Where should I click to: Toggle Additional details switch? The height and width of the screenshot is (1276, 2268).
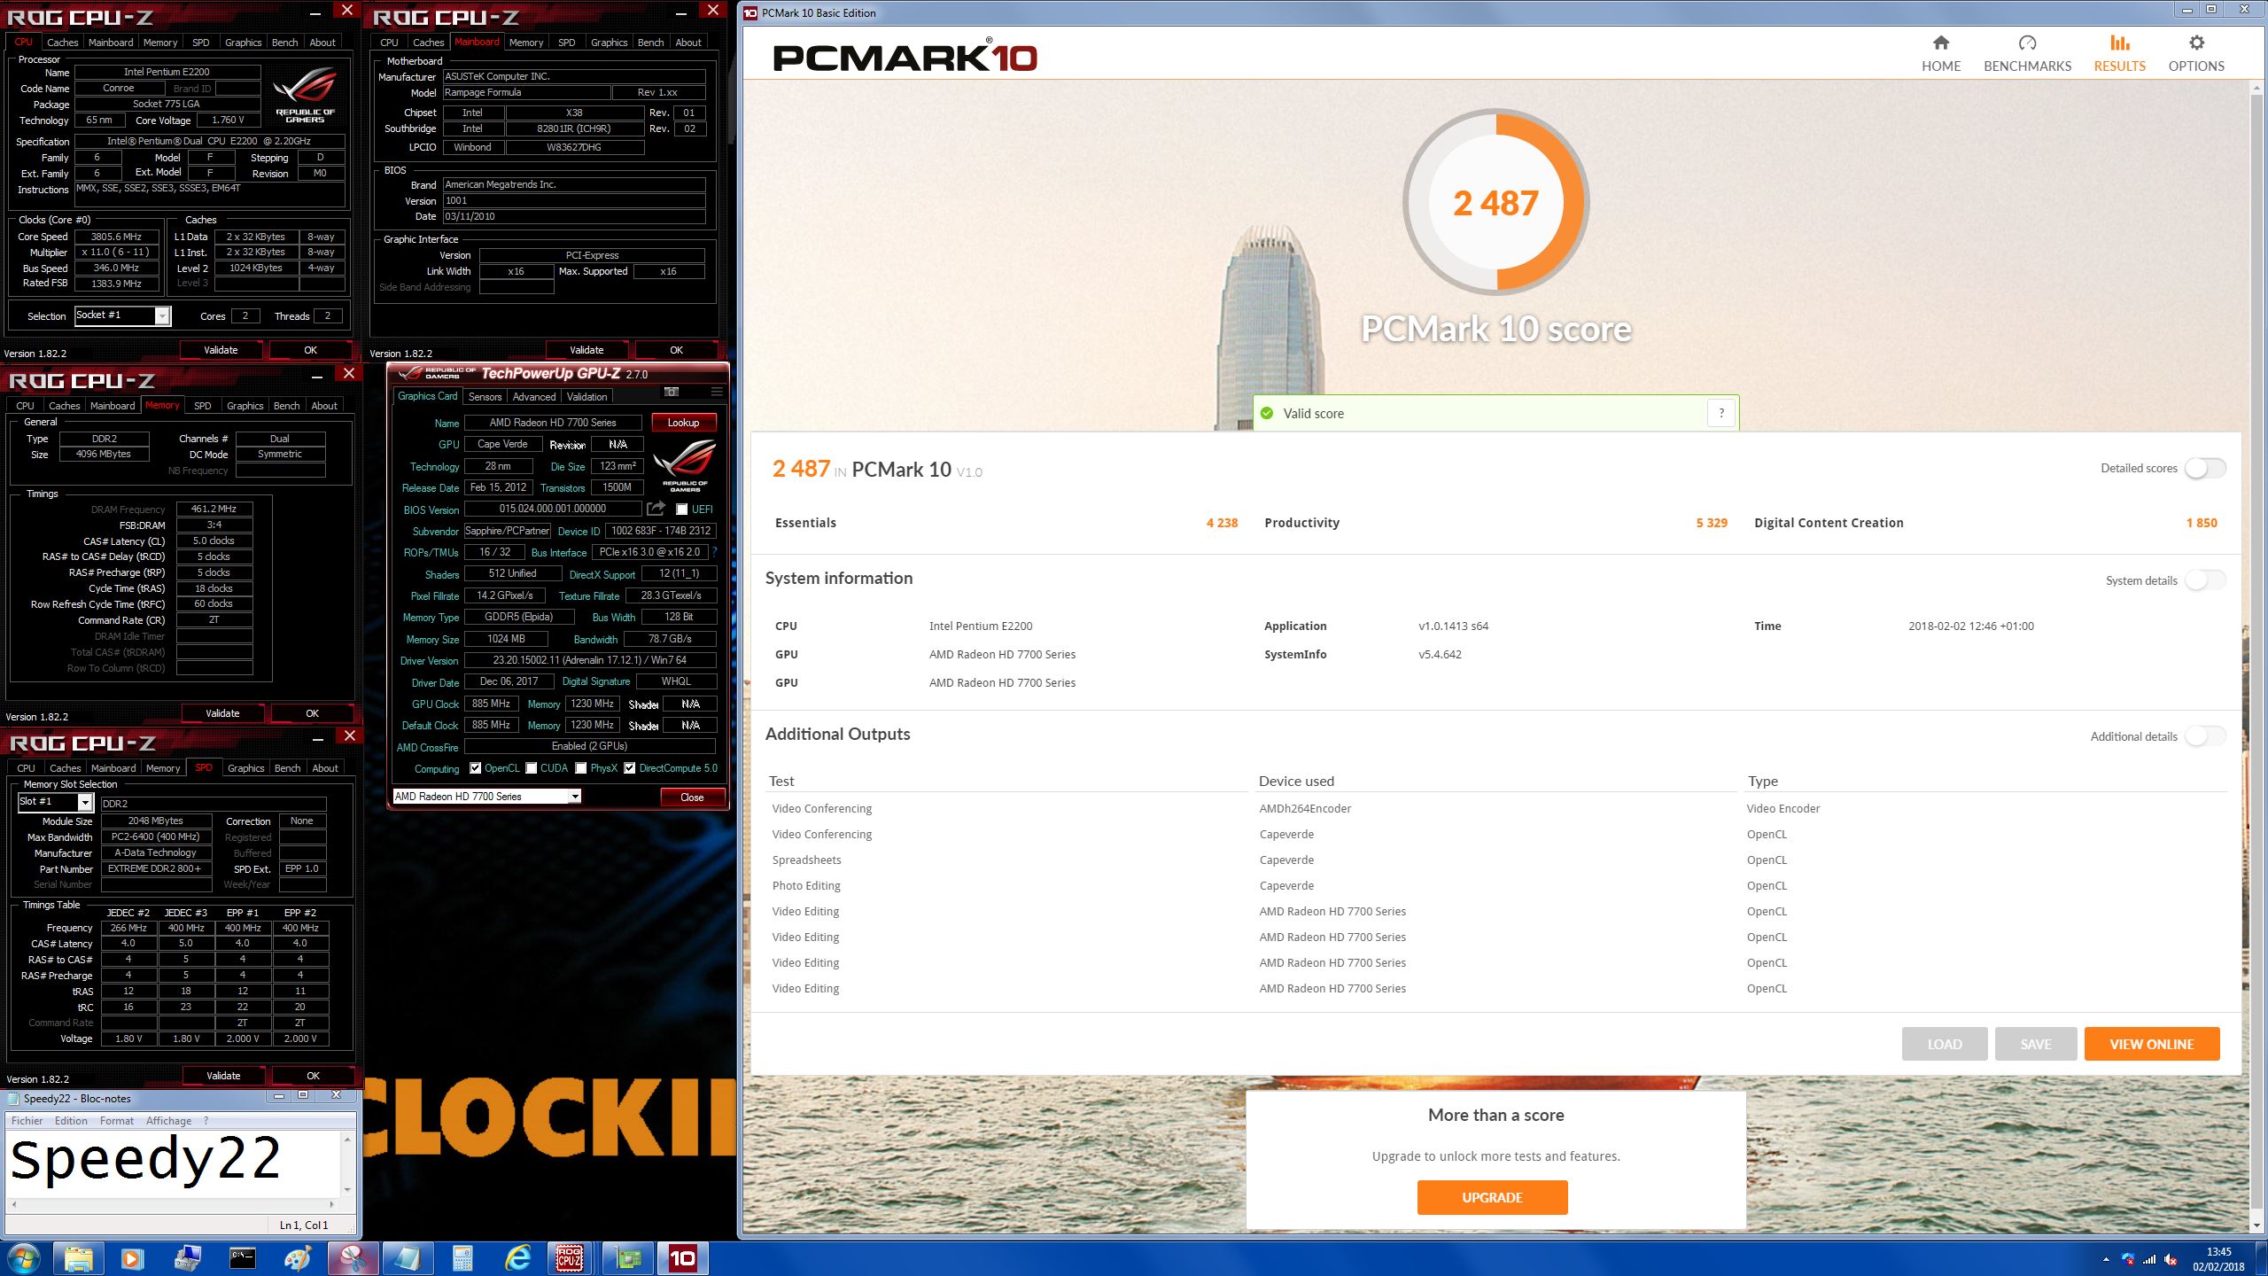pyautogui.click(x=2205, y=736)
